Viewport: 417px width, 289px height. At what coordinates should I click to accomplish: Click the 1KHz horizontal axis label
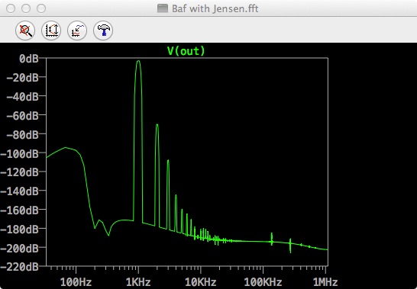(138, 282)
